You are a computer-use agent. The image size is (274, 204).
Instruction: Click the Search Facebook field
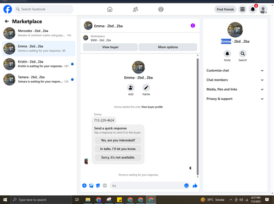click(x=44, y=9)
